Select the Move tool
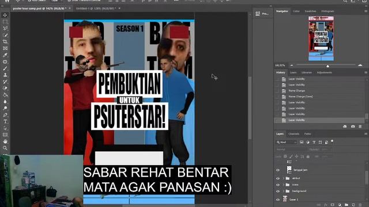 coord(5,16)
